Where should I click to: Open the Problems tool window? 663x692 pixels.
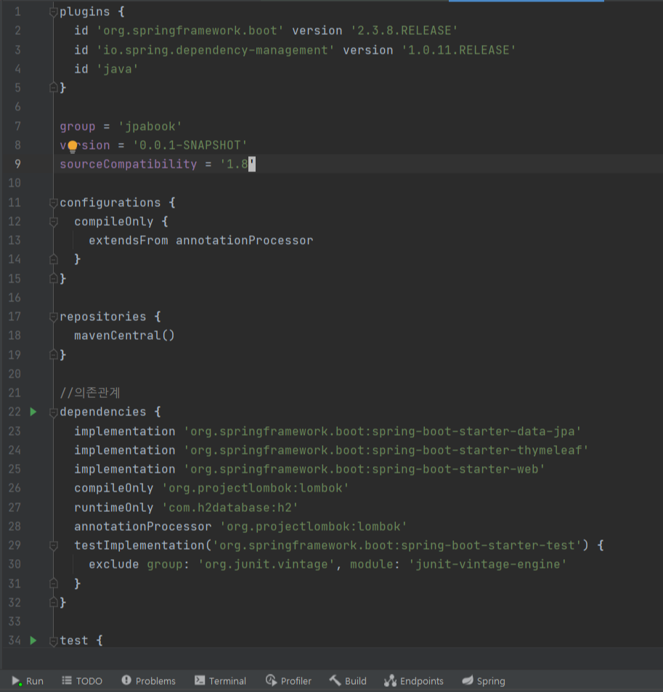[149, 680]
